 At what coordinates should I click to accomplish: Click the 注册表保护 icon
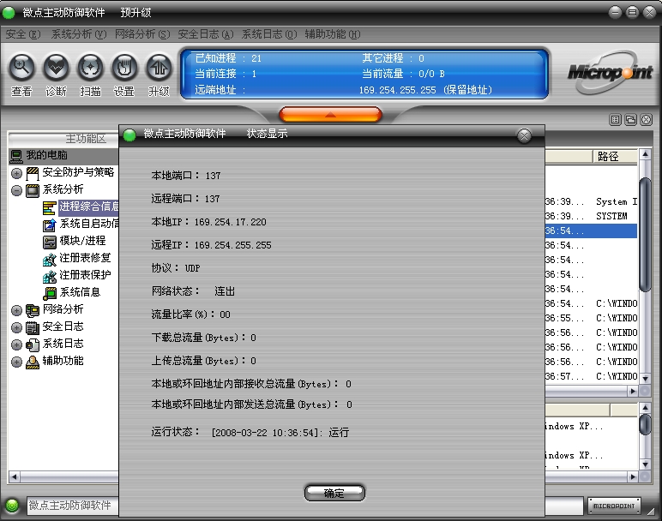coord(50,276)
